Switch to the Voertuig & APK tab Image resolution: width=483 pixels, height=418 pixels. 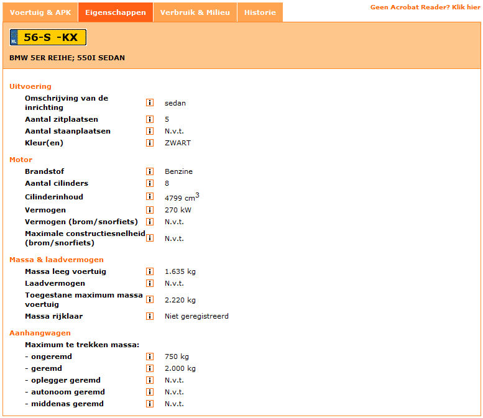point(40,12)
